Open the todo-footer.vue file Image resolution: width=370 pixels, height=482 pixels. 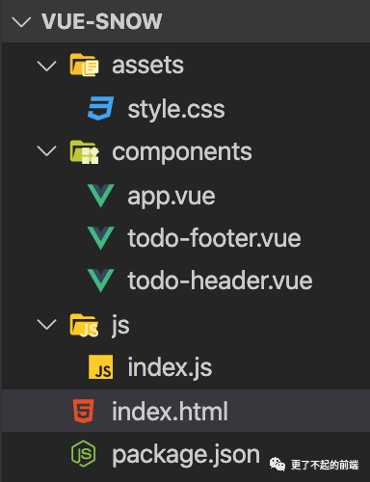tap(214, 238)
